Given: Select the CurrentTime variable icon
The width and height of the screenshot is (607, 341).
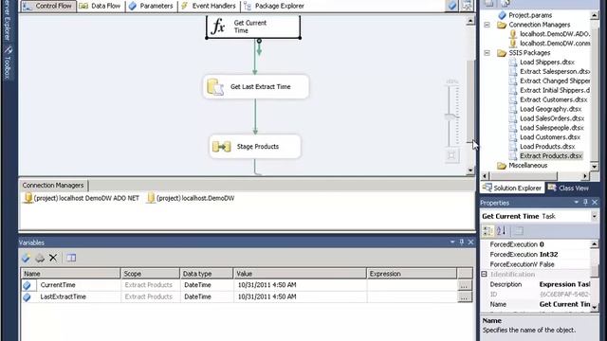Looking at the screenshot, I should click(27, 285).
